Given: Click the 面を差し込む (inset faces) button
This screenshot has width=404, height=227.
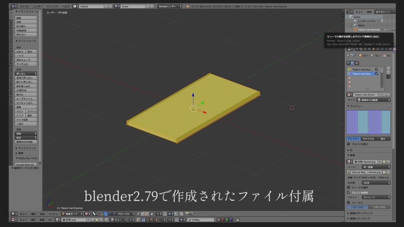Looking at the screenshot, I should pos(26,86).
